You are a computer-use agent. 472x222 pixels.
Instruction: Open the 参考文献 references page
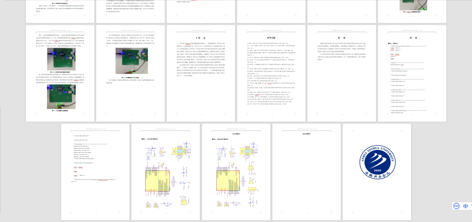(x=271, y=73)
